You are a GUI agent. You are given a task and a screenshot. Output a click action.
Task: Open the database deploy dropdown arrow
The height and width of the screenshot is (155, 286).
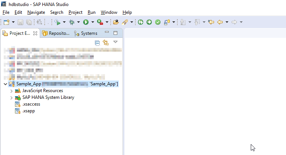(x=174, y=22)
